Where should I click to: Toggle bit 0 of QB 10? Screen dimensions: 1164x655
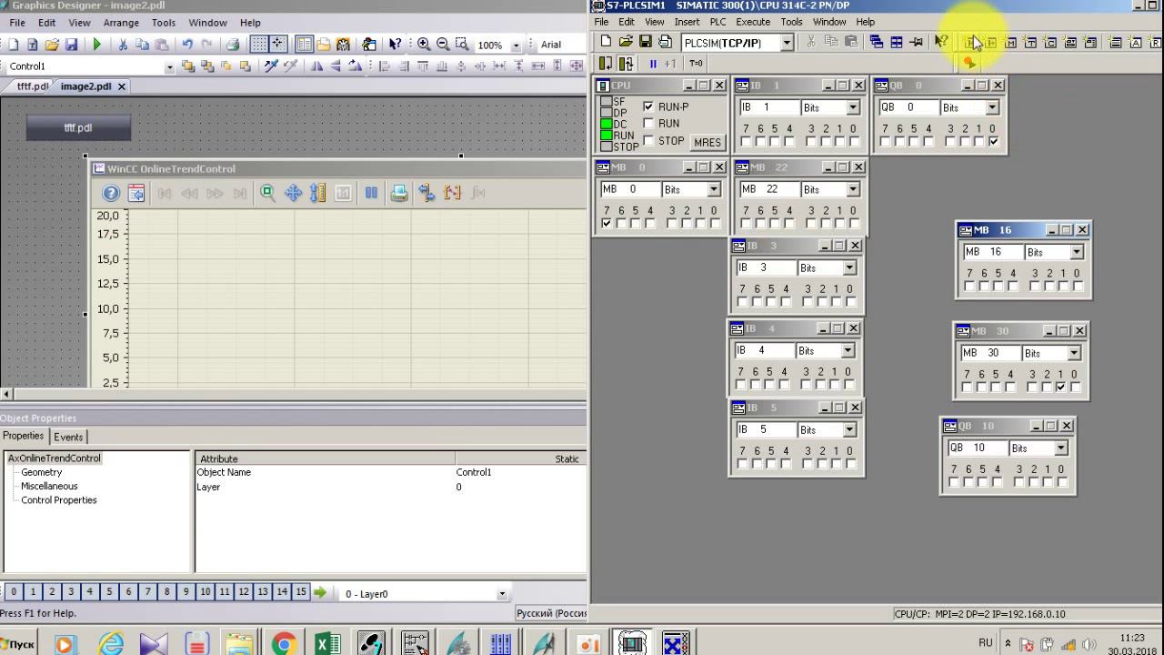click(x=1060, y=482)
